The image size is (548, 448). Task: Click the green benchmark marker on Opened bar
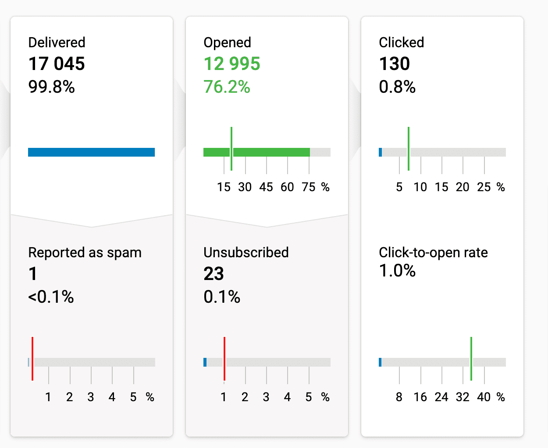tap(231, 149)
